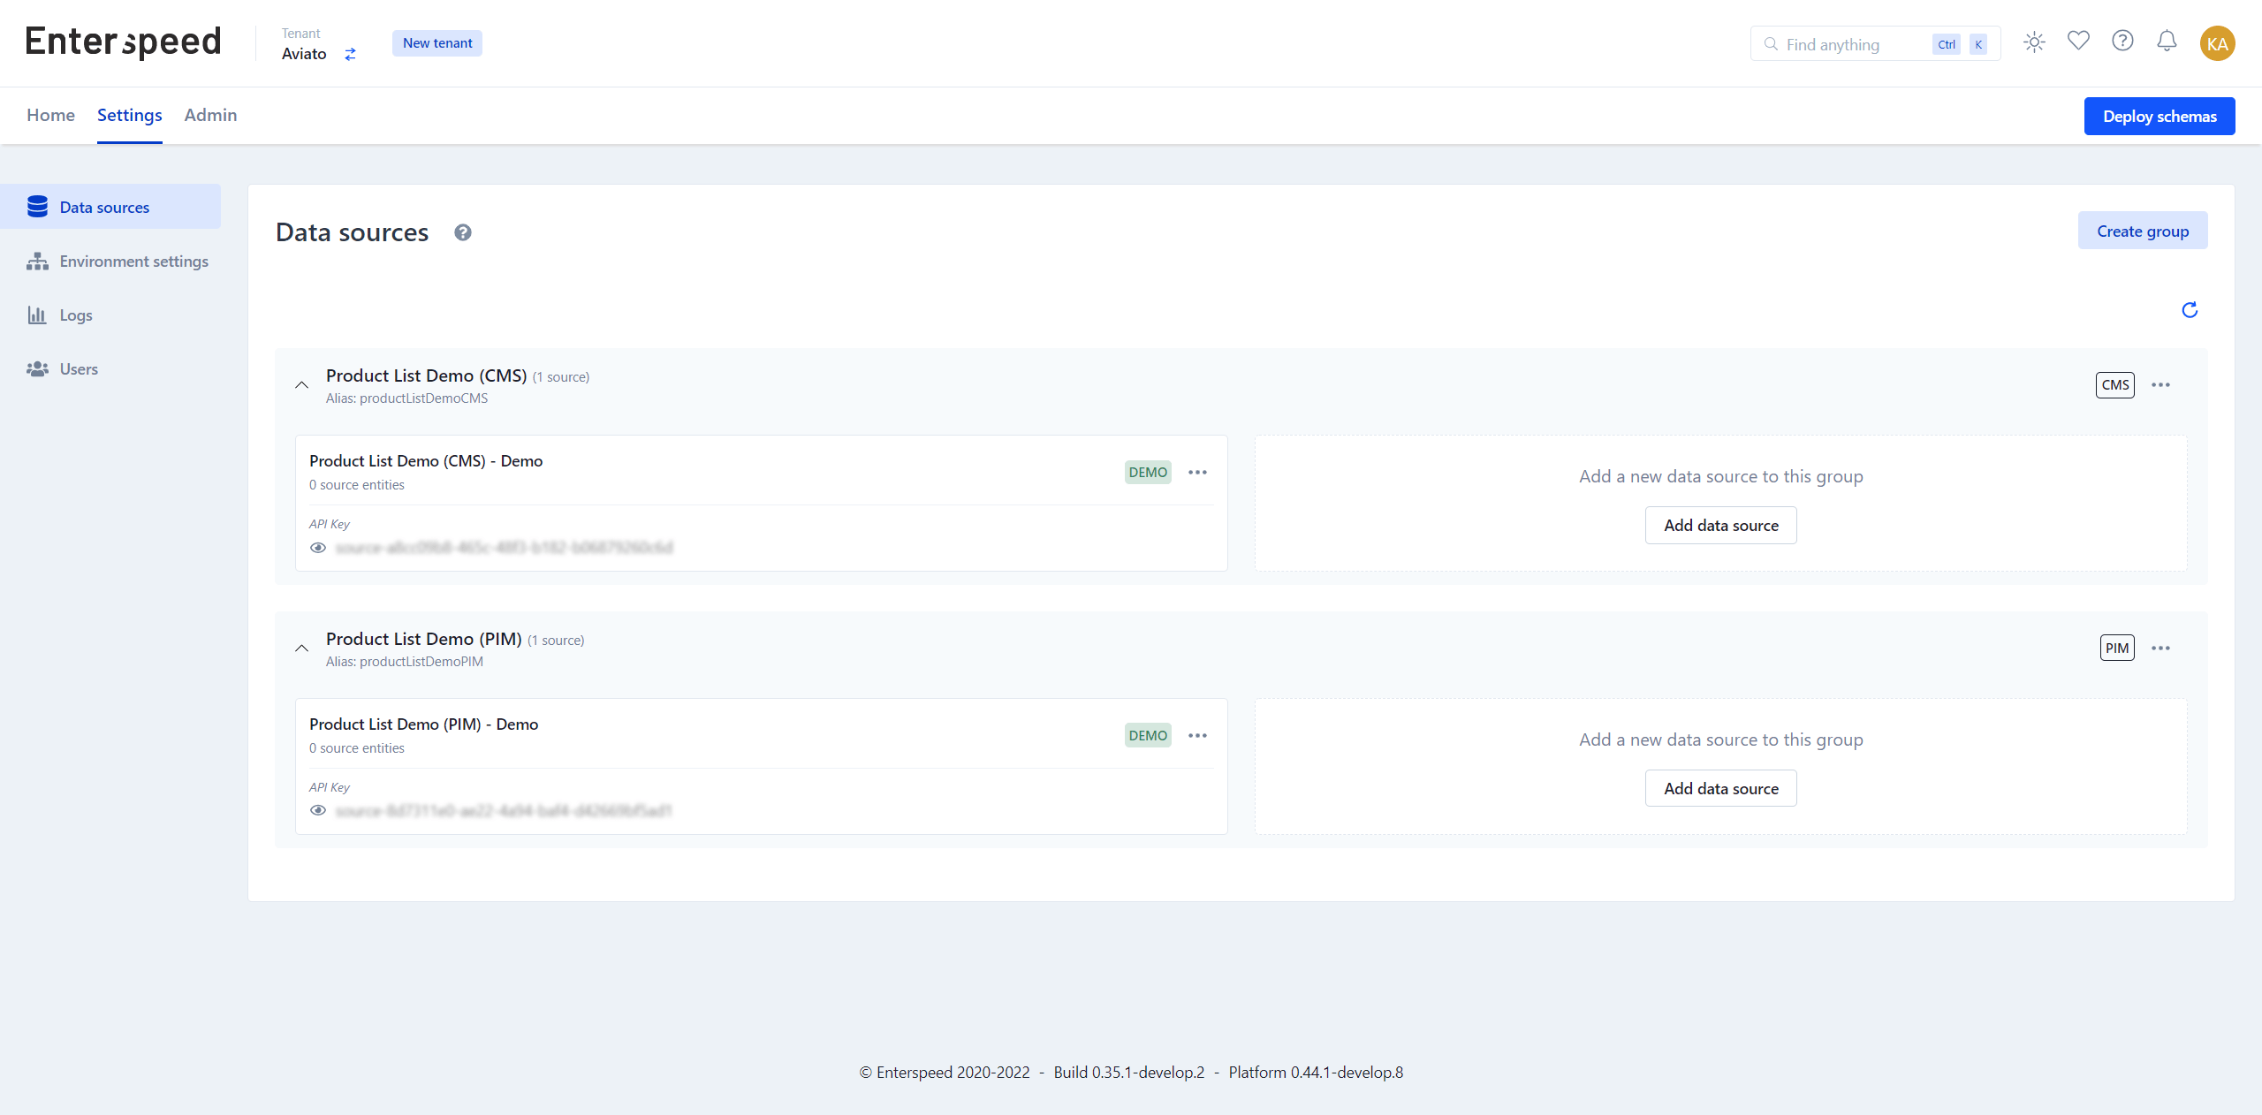Image resolution: width=2262 pixels, height=1115 pixels.
Task: Click the blurred PIM API key text
Action: coord(504,811)
